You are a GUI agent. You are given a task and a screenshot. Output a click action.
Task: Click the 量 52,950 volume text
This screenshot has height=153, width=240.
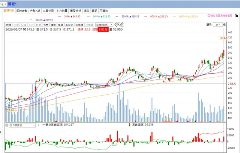pos(116,29)
